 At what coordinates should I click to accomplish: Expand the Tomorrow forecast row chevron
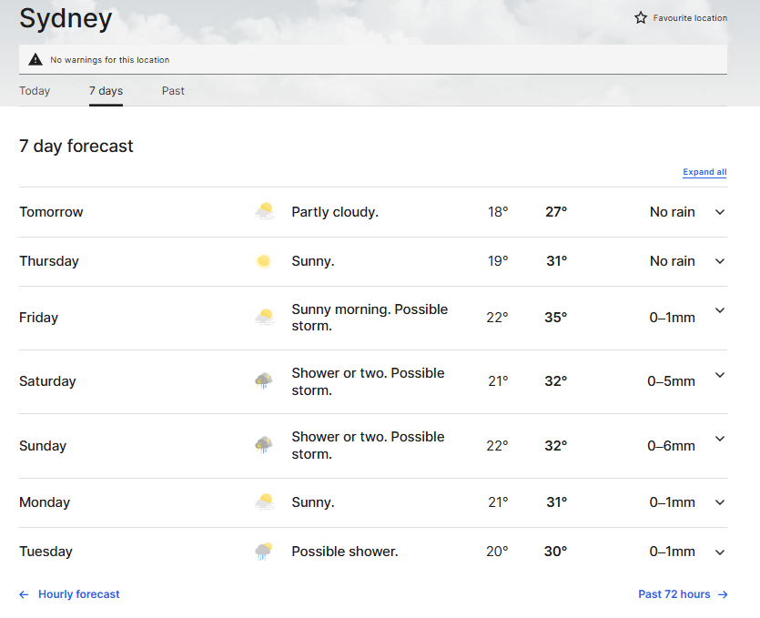pos(720,212)
